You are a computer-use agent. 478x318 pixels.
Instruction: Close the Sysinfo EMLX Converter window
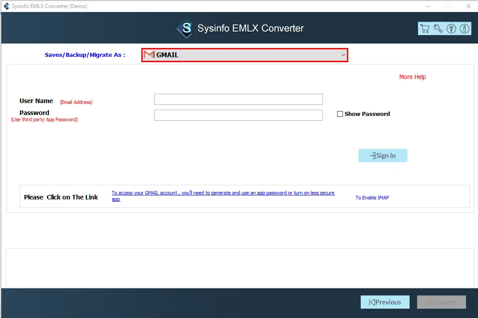click(x=469, y=6)
